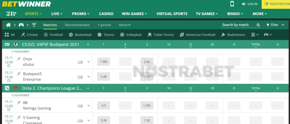Open the MORE menu in top navigation
Screen dimensions: 290x124
[260, 14]
